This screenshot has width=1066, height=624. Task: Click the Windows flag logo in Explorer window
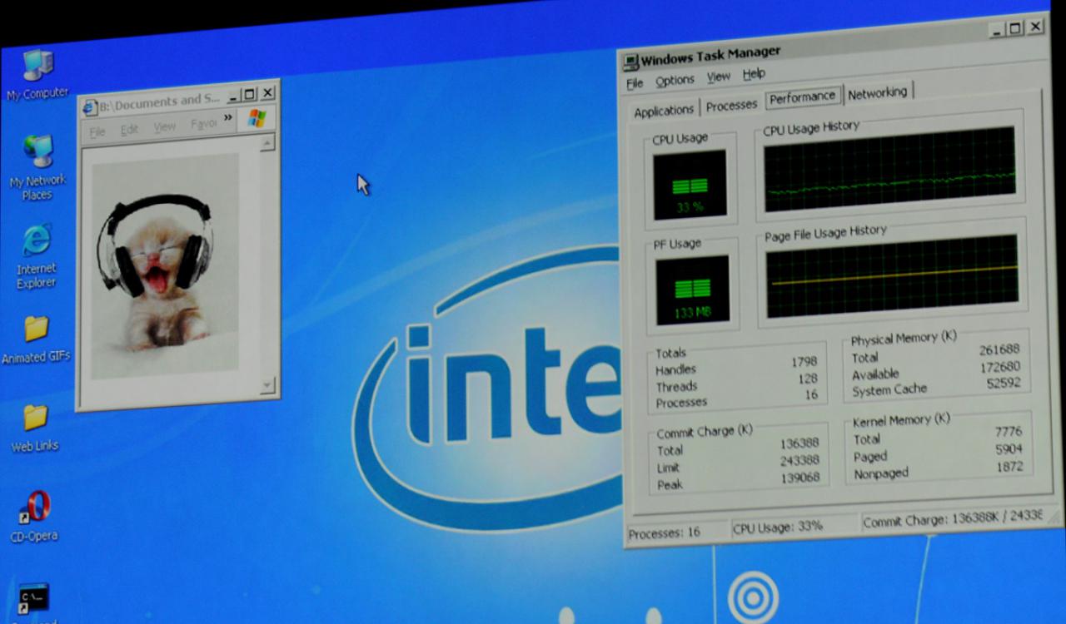click(x=257, y=119)
